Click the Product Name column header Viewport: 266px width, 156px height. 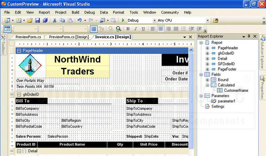(72, 144)
